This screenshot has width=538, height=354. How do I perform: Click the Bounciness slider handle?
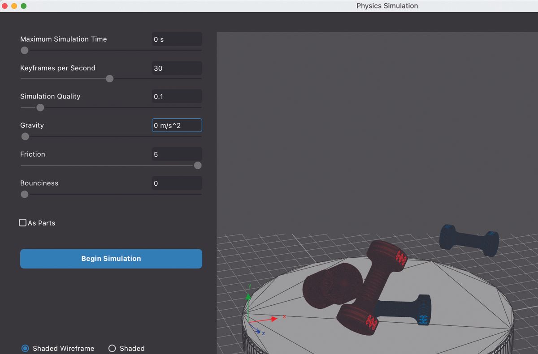(24, 194)
